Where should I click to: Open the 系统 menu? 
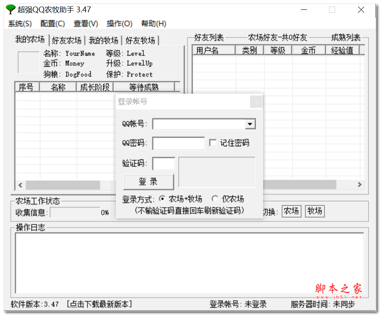pyautogui.click(x=19, y=23)
